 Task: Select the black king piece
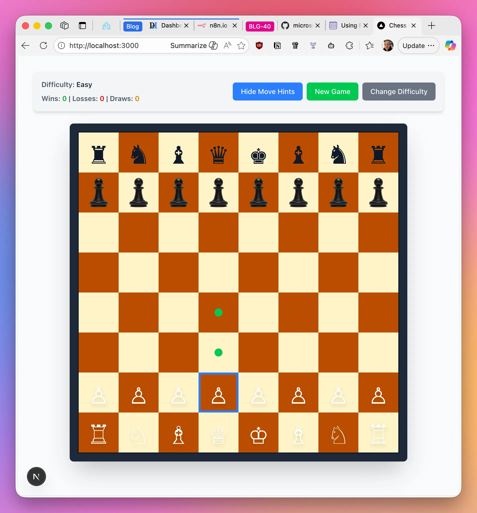pos(258,155)
